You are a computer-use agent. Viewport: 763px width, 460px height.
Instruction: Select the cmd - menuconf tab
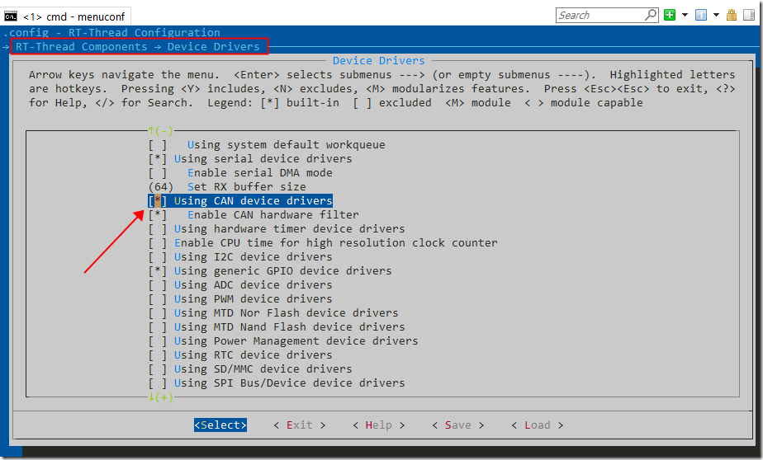pos(66,16)
